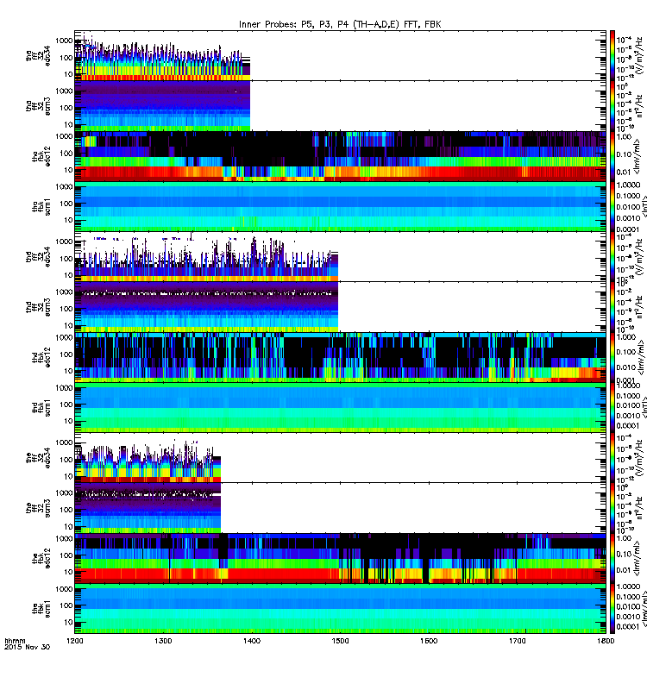Click the thd fff edc34 spectrogram data region
Viewport: 647px width, 690px height.
pos(206,257)
